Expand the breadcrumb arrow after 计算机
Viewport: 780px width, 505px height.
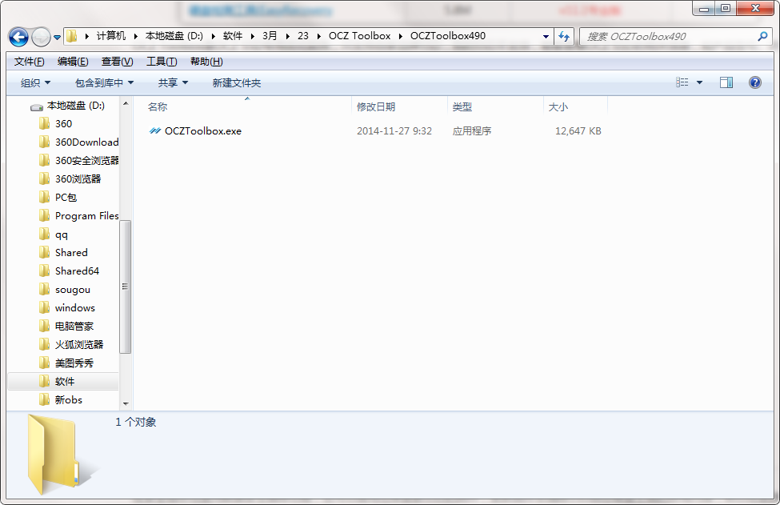click(x=135, y=36)
